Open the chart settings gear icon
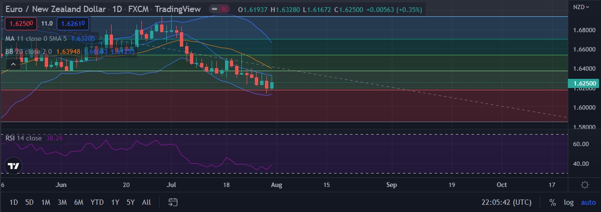The image size is (601, 212). (x=585, y=185)
